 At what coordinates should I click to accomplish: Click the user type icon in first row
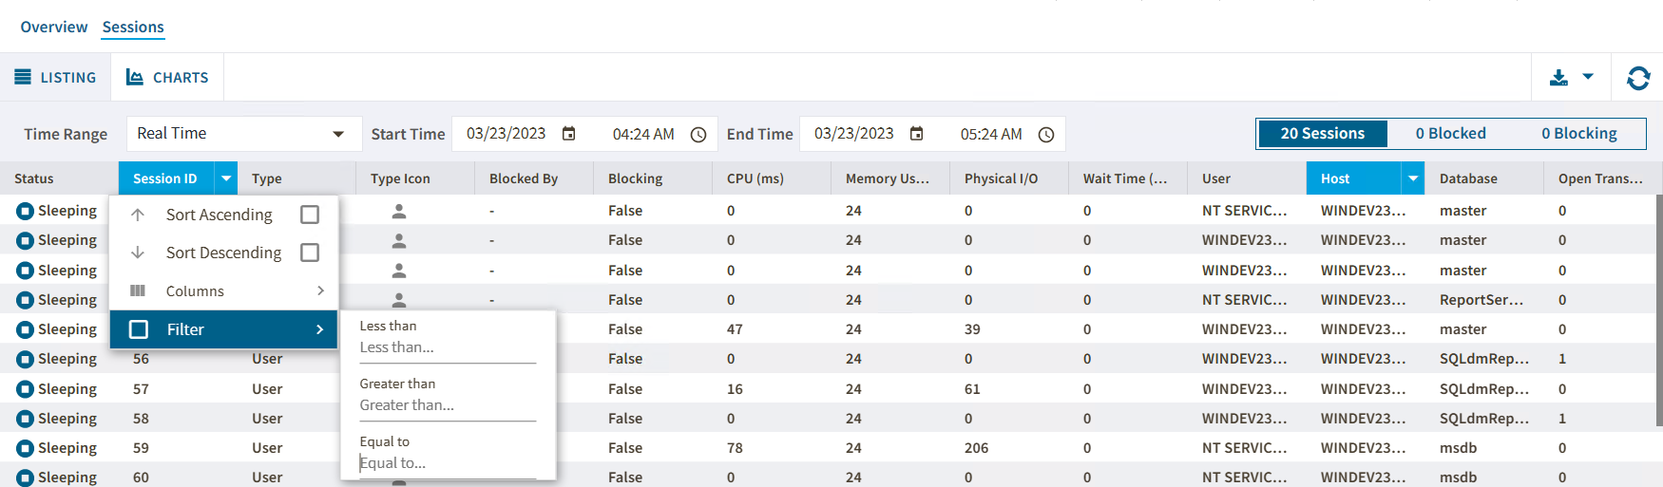[x=399, y=211]
